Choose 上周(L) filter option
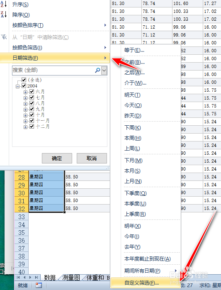Image resolution: width=221 pixels, height=290 pixels. pos(146,149)
